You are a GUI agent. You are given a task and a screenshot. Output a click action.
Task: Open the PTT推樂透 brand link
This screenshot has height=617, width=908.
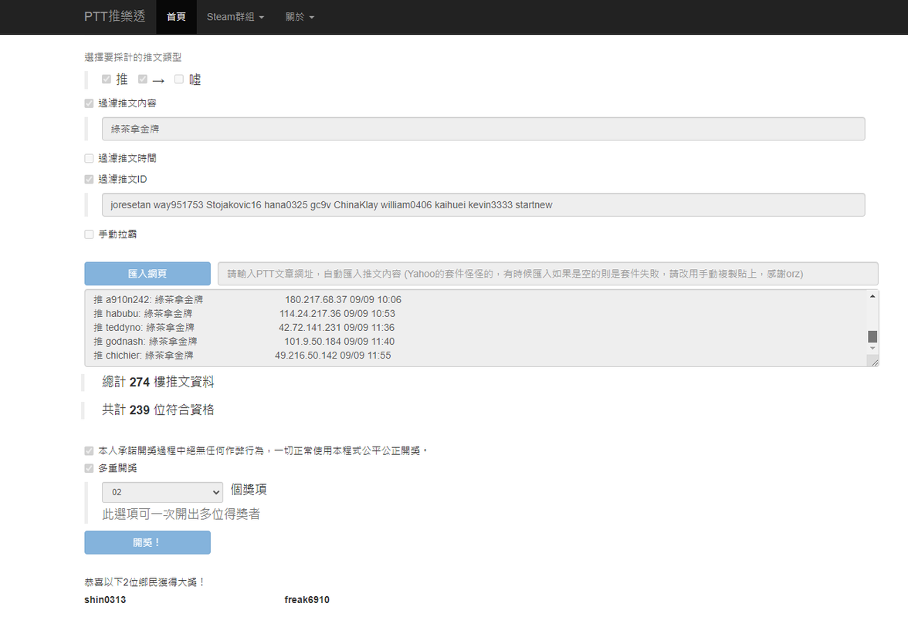[114, 17]
